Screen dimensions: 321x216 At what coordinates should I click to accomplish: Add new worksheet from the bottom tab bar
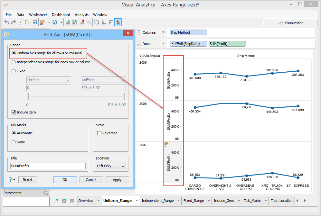(x=56, y=201)
